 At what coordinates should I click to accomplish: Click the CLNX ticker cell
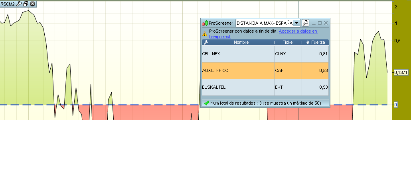coord(288,54)
